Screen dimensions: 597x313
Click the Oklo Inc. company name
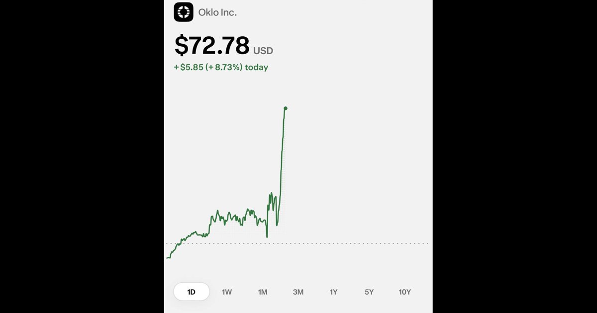click(x=217, y=12)
